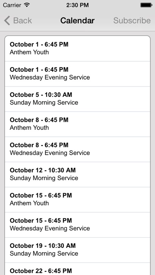The image size is (155, 275).
Task: Tap the Back chevron arrow icon
Action: 7,21
